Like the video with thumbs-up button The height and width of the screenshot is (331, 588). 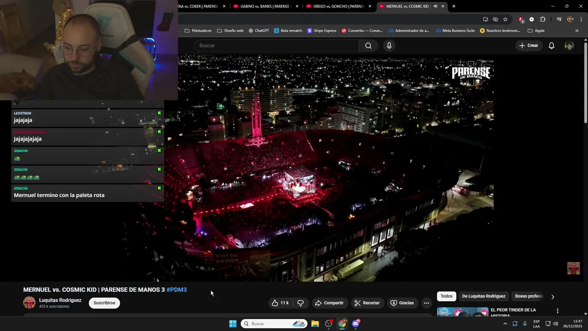click(280, 303)
